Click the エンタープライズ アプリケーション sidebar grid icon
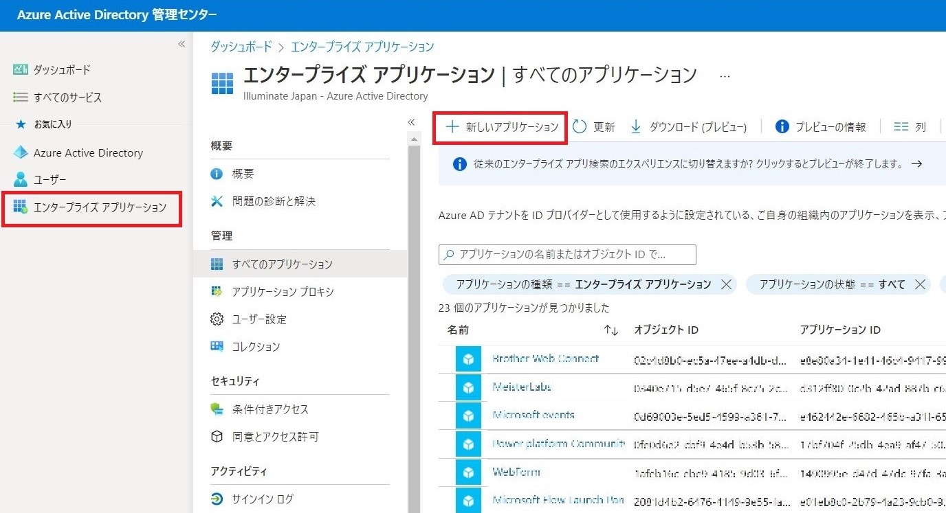Viewport: 946px width, 513px height. pyautogui.click(x=21, y=207)
